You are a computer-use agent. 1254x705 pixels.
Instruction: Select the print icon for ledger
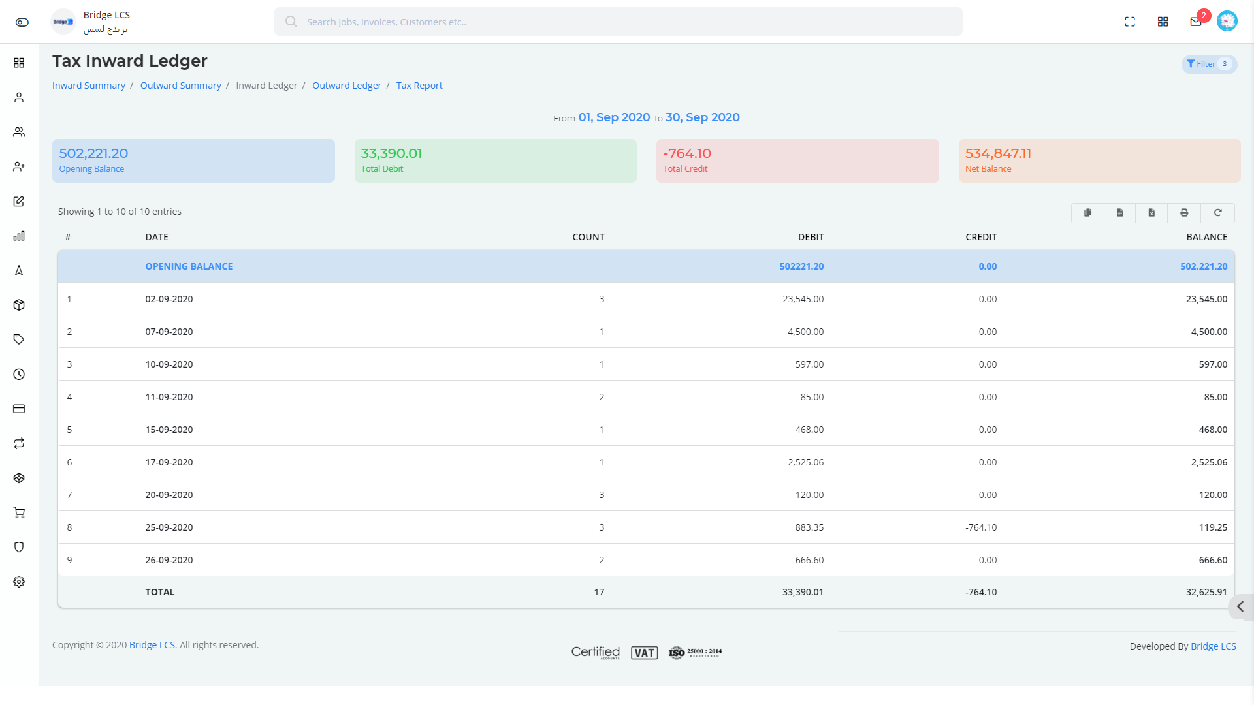[1185, 211]
